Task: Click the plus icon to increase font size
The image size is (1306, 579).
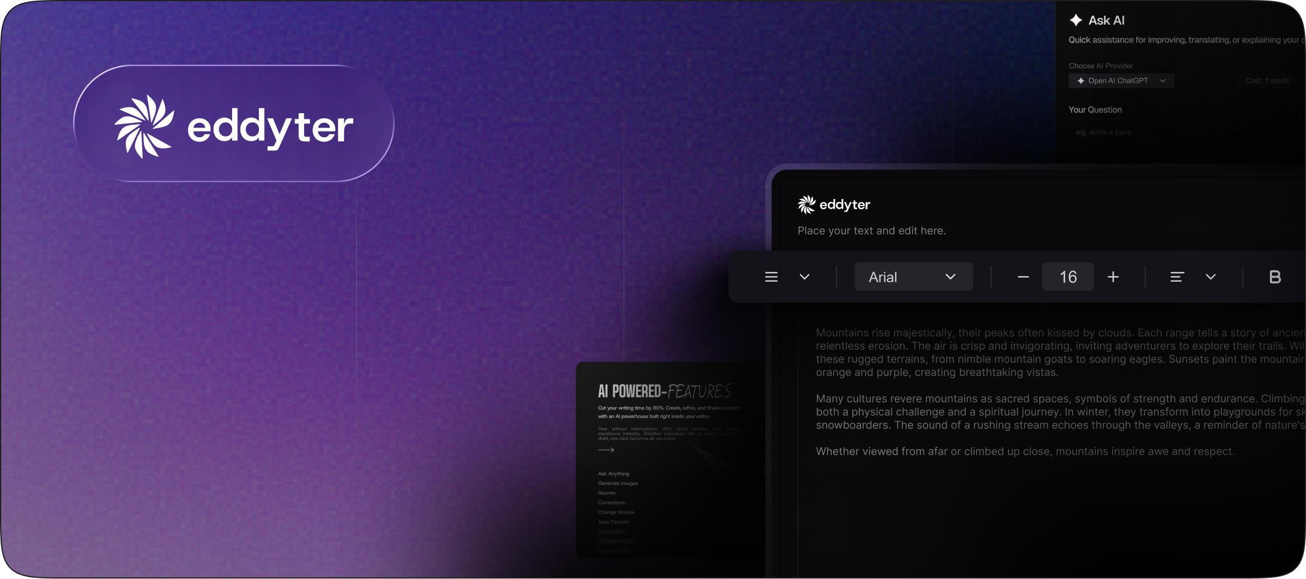Action: (x=1114, y=277)
